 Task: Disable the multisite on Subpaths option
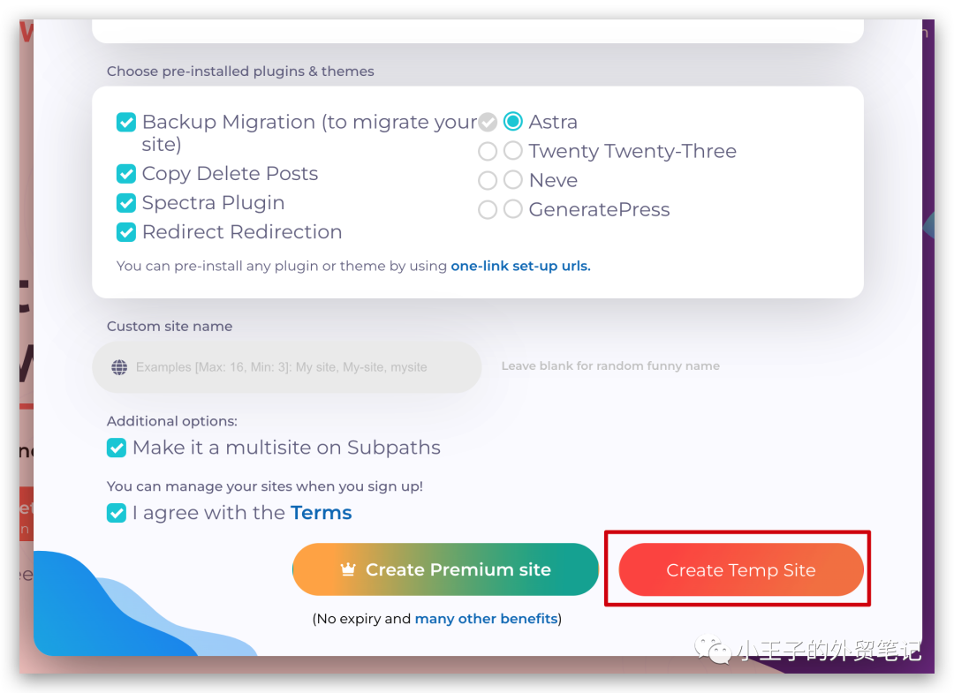[x=117, y=448]
